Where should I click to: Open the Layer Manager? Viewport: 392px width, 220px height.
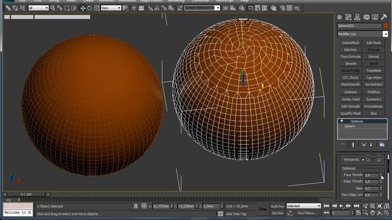click(x=242, y=8)
